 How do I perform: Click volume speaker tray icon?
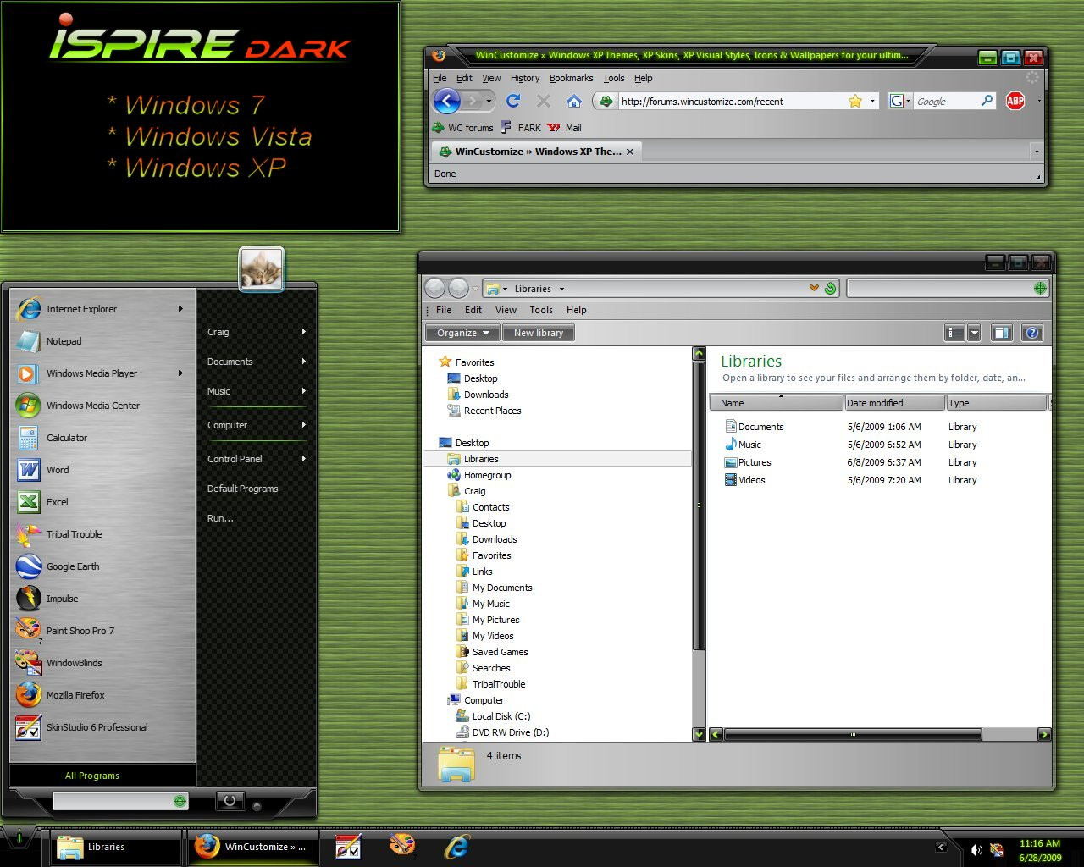point(976,849)
